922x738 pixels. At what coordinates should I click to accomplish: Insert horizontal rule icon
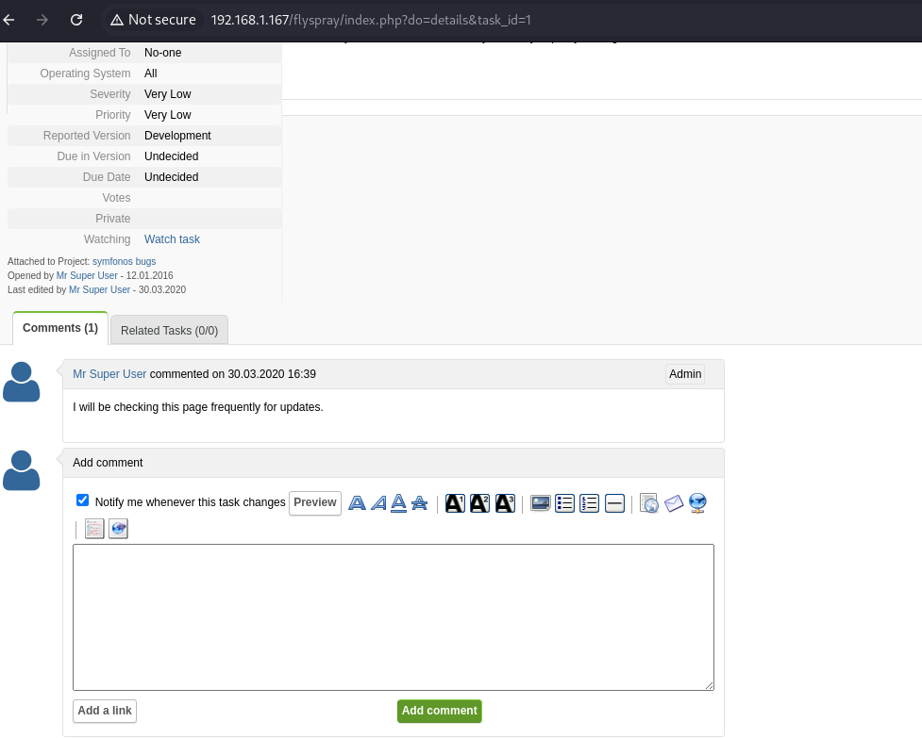[x=614, y=503]
